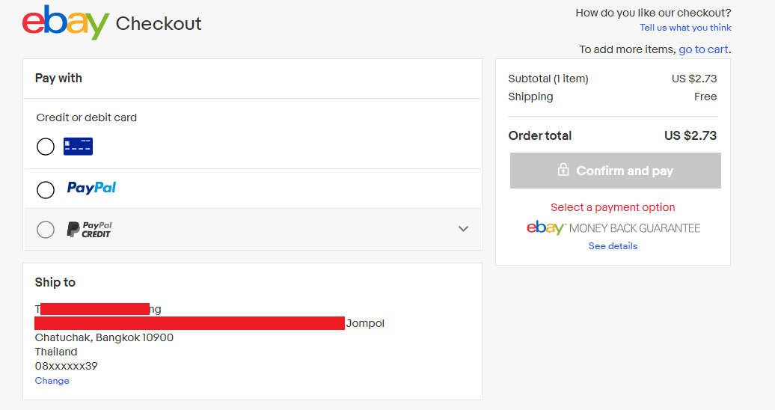Click Change under shipping address
This screenshot has height=410, width=775.
[52, 381]
